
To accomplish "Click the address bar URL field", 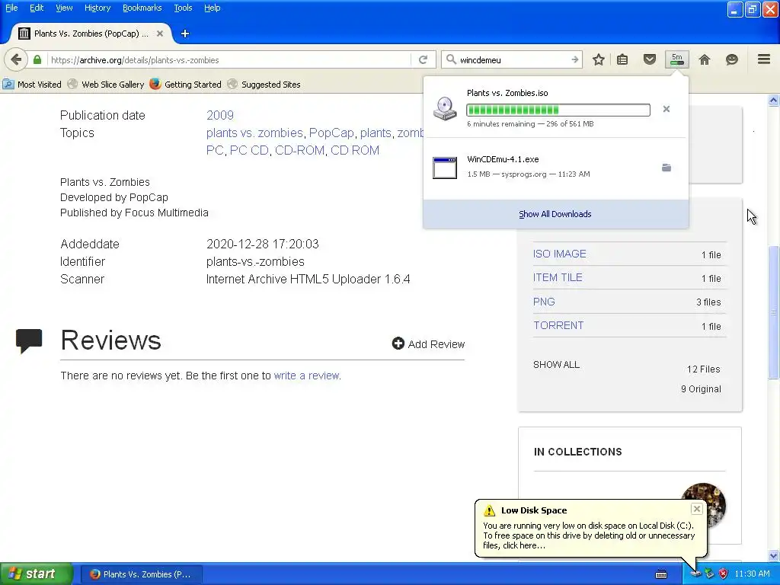I will pos(229,59).
